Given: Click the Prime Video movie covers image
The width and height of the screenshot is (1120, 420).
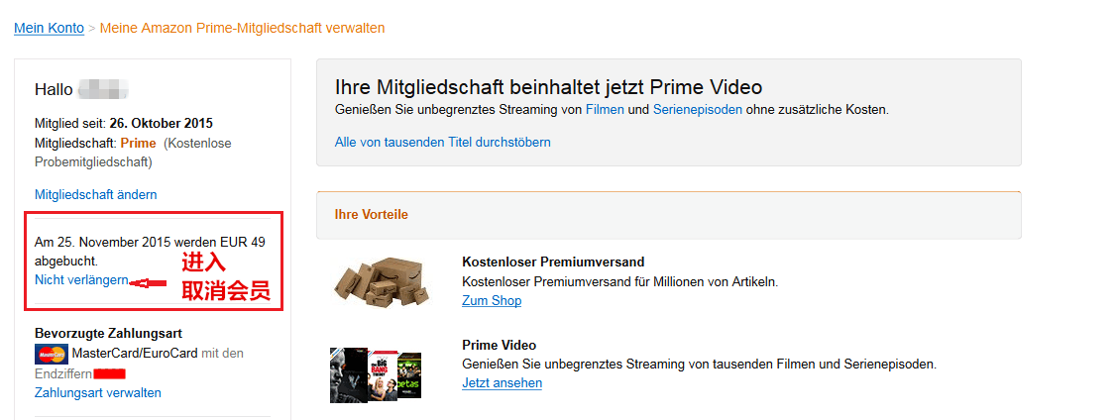Looking at the screenshot, I should pos(376,375).
